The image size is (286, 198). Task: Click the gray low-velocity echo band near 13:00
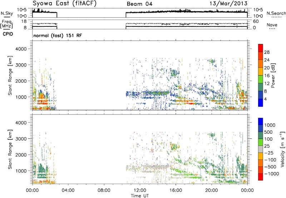click(148, 168)
